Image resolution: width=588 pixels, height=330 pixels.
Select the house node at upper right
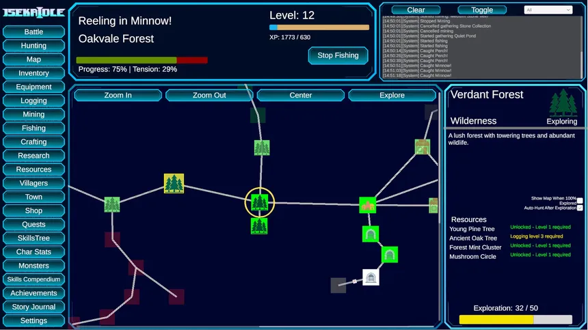click(x=423, y=147)
